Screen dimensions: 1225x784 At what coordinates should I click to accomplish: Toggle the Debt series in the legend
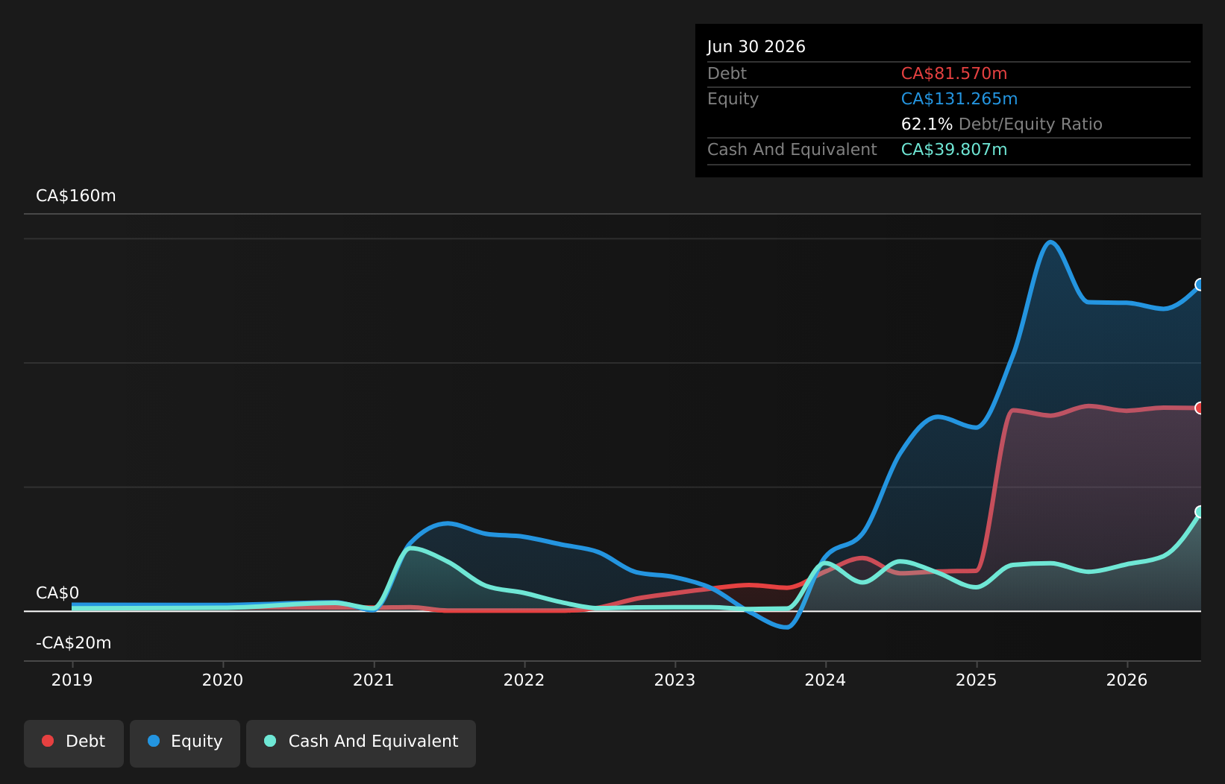point(74,743)
